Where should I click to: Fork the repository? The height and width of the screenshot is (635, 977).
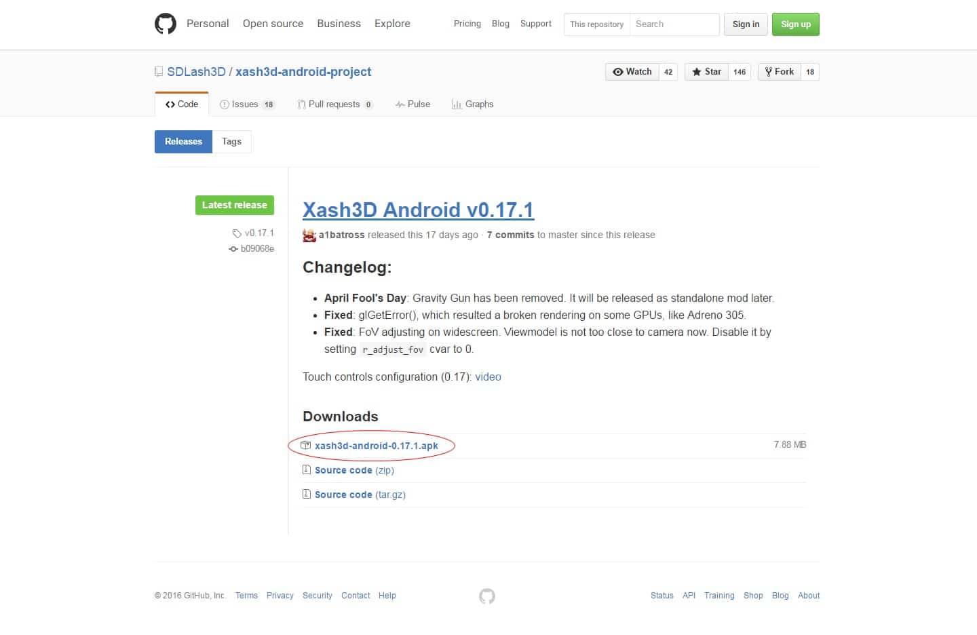tap(779, 72)
